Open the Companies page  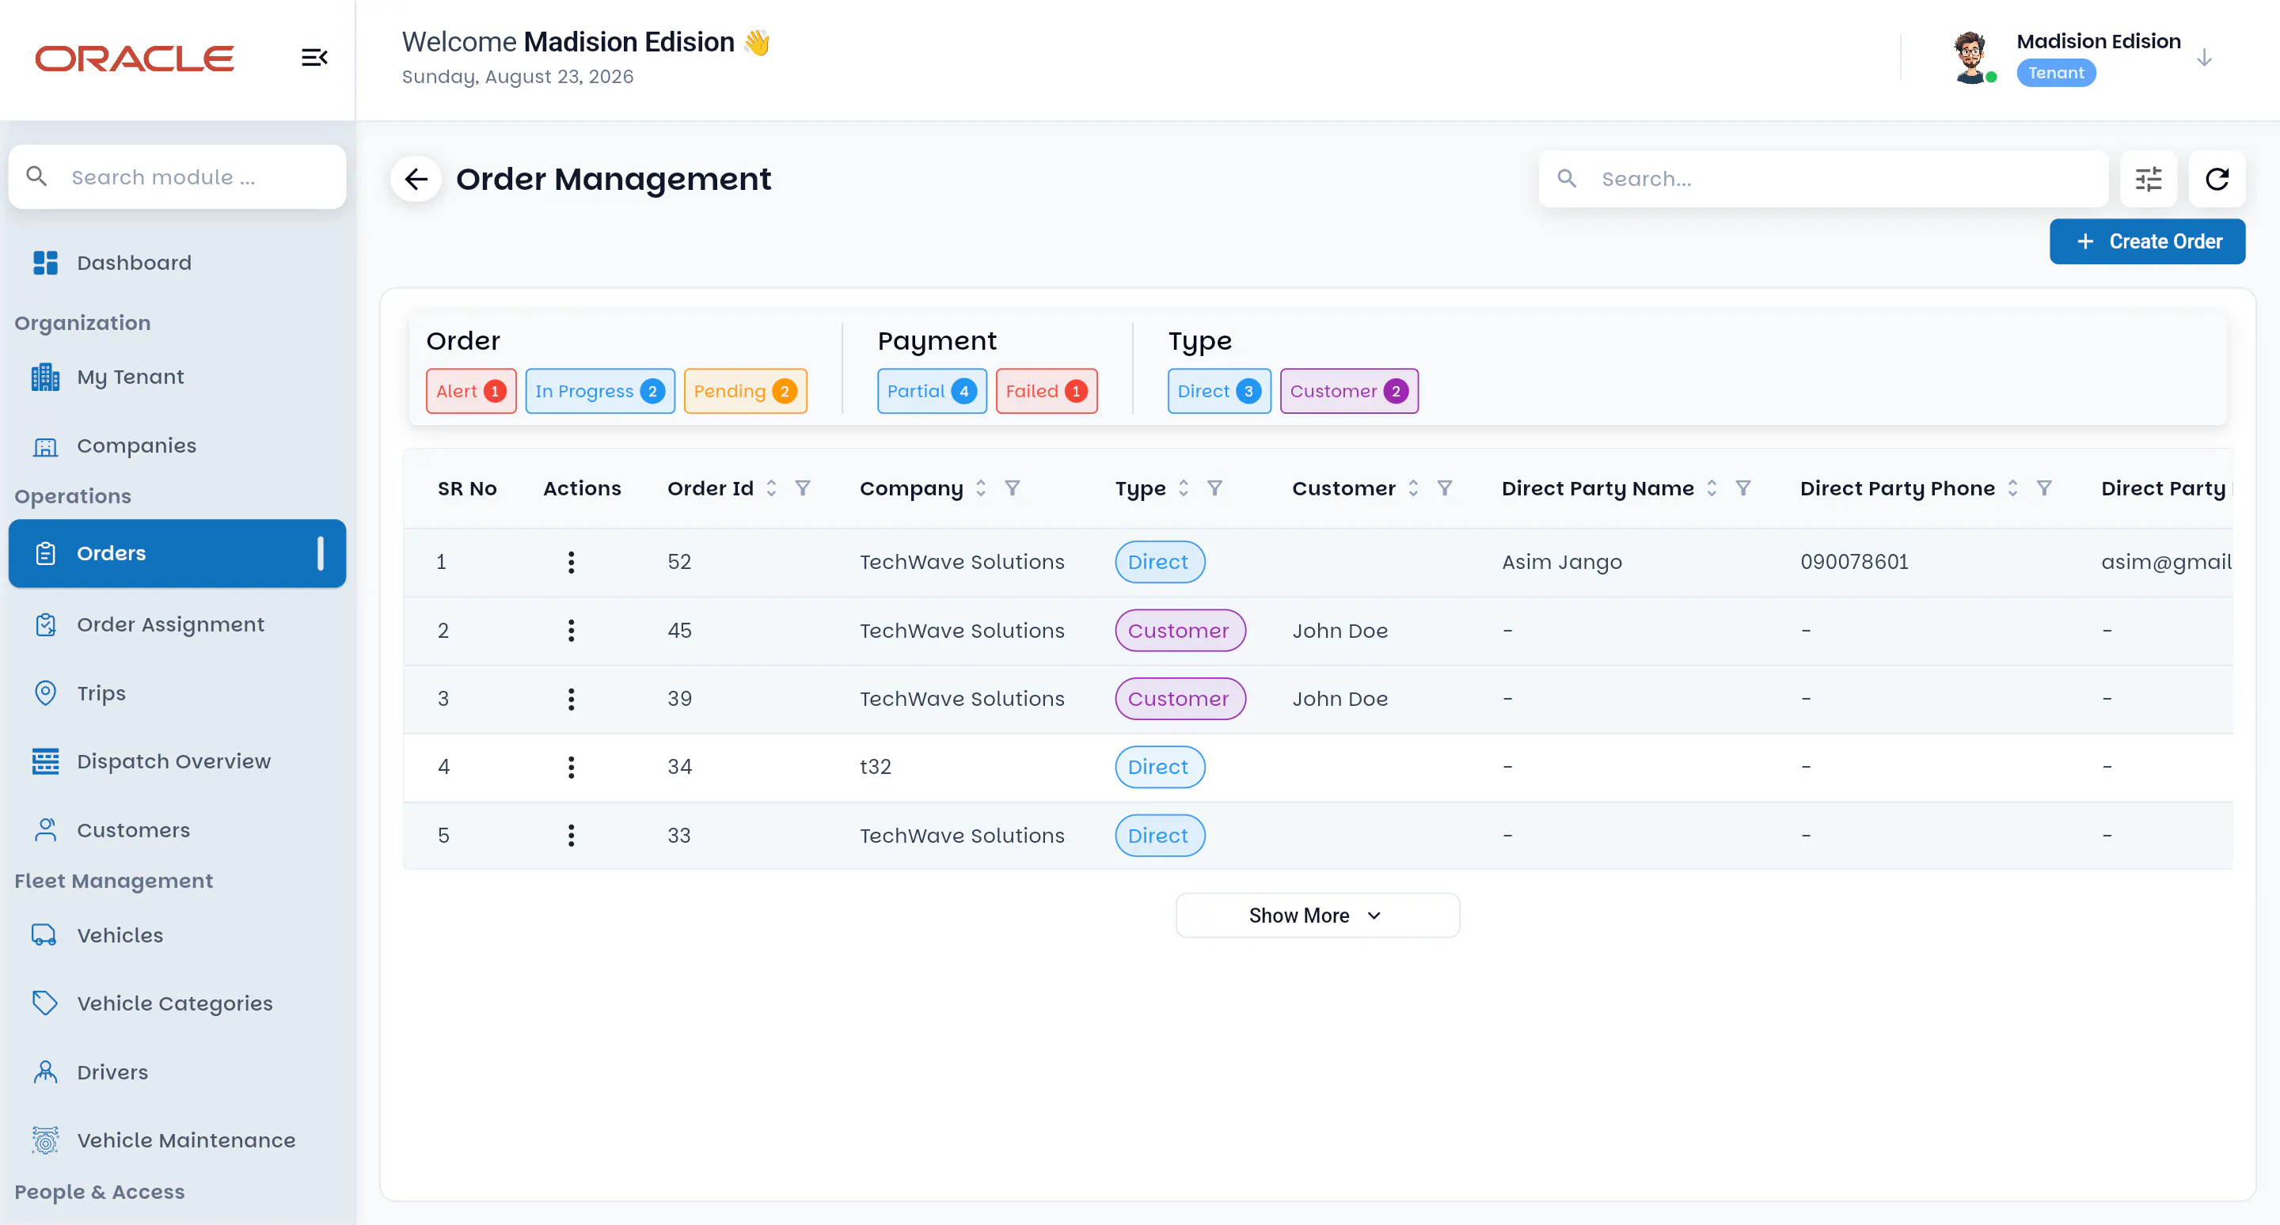click(177, 446)
